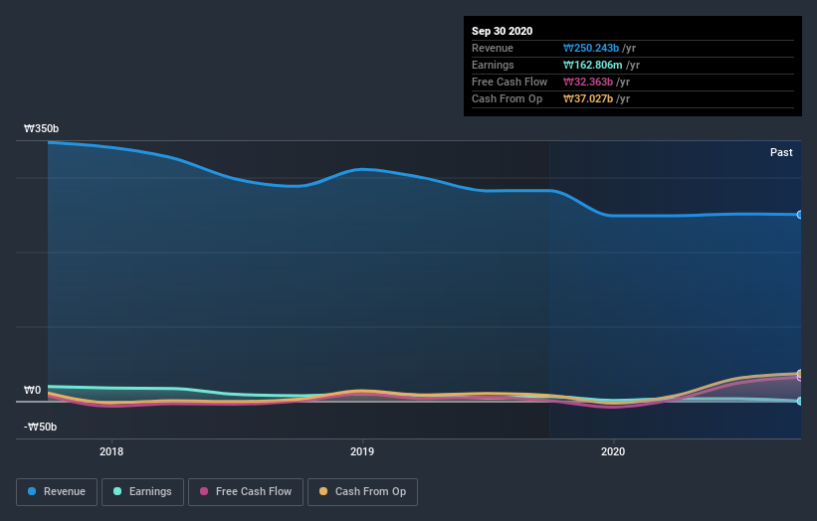
Task: Click the Earnings row label in tooltip
Action: [493, 65]
